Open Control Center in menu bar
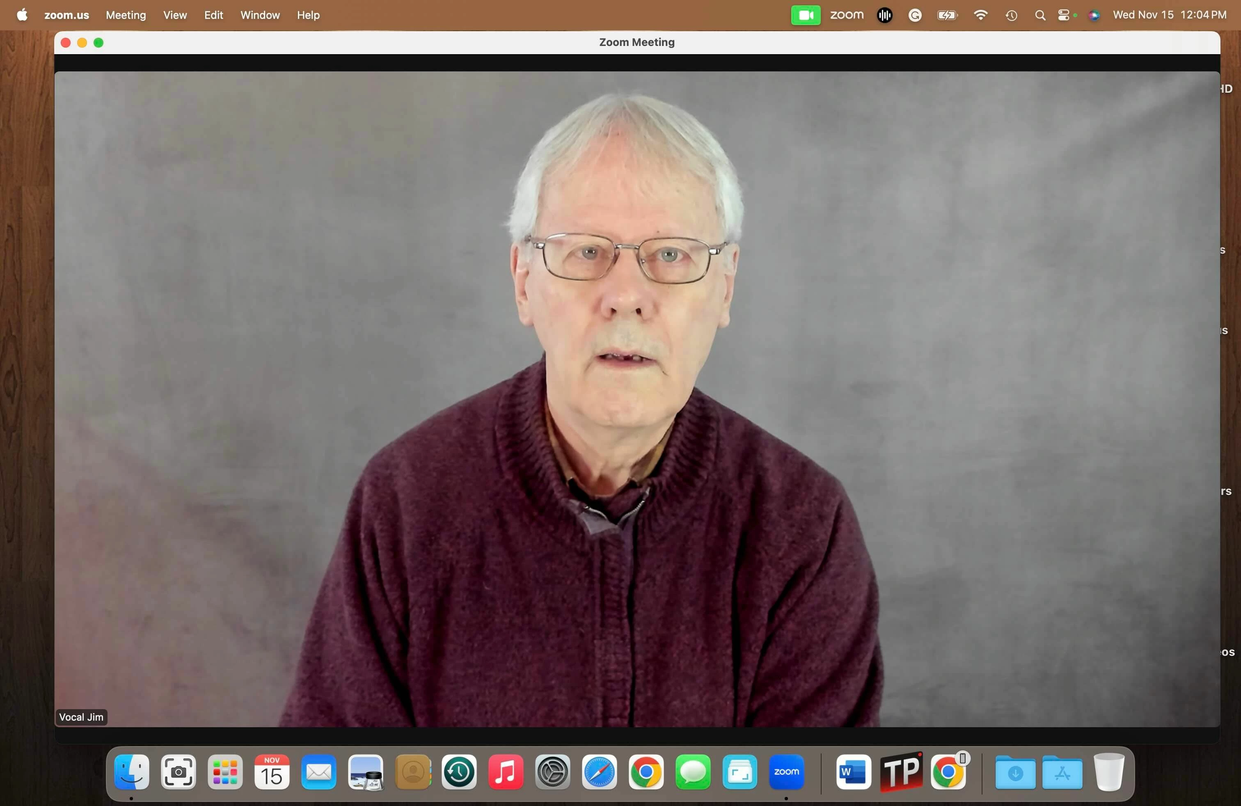 (1064, 15)
